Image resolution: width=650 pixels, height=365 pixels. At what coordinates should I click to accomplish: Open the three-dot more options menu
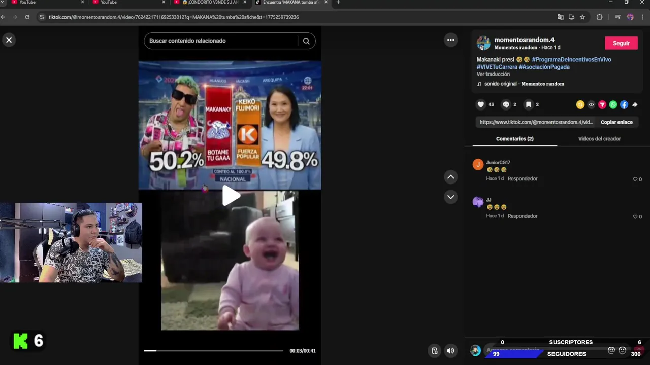(x=450, y=40)
